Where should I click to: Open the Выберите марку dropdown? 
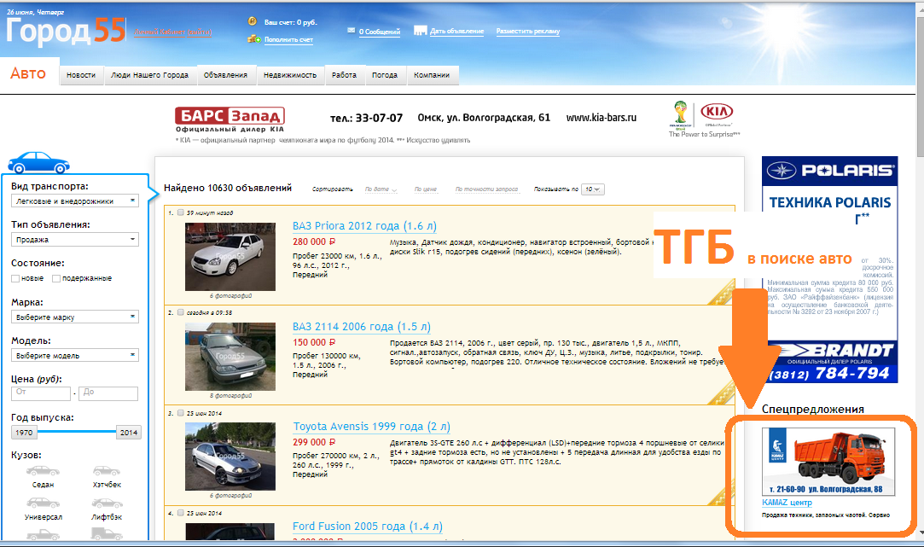click(75, 317)
